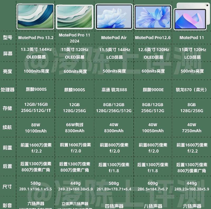Click the '12GB/16GB' memory text
Image resolution: width=211 pixels, height=209 pixels.
pyautogui.click(x=36, y=104)
